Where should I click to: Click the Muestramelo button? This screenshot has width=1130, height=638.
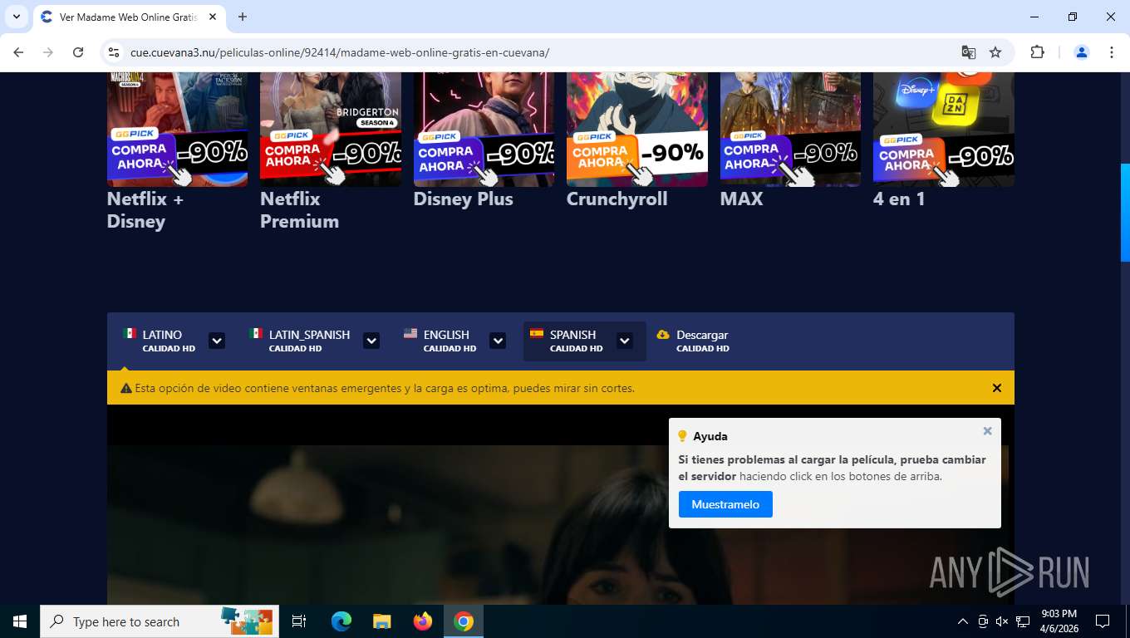(725, 504)
